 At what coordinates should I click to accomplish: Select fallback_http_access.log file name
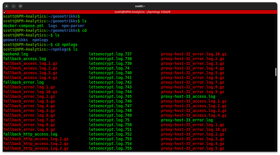click(30, 134)
